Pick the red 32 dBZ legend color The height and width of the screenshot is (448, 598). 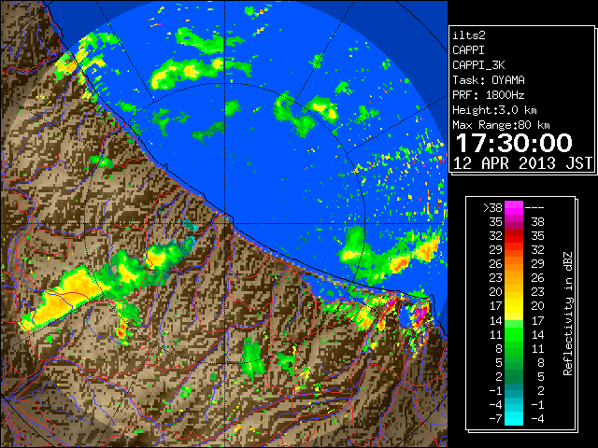pyautogui.click(x=514, y=236)
